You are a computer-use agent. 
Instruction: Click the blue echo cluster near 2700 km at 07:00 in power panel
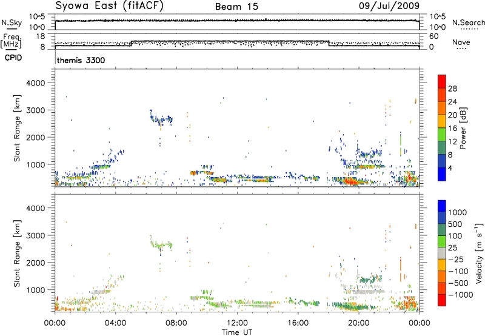(x=161, y=118)
